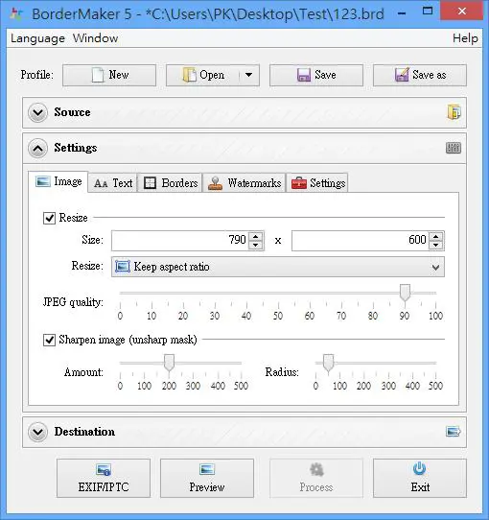The height and width of the screenshot is (520, 489).
Task: Expand the Source section
Action: point(37,113)
